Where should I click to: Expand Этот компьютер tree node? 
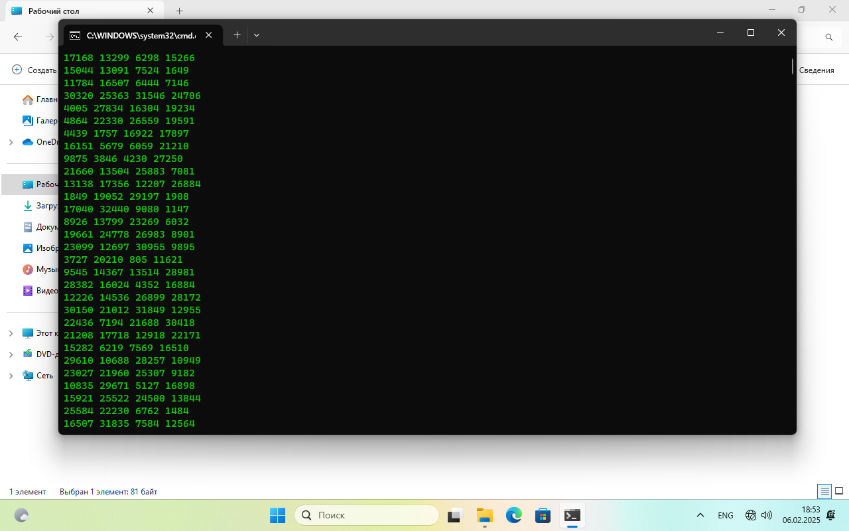click(x=11, y=333)
